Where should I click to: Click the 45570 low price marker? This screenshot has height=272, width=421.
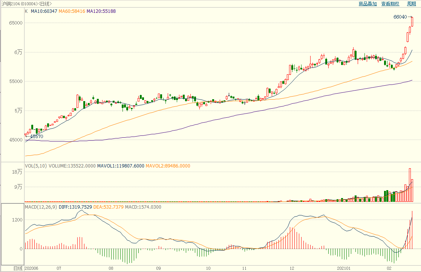tap(37, 137)
